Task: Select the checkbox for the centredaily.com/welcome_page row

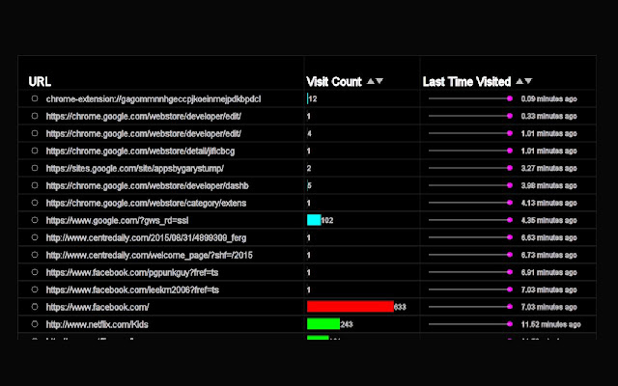Action: 35,255
